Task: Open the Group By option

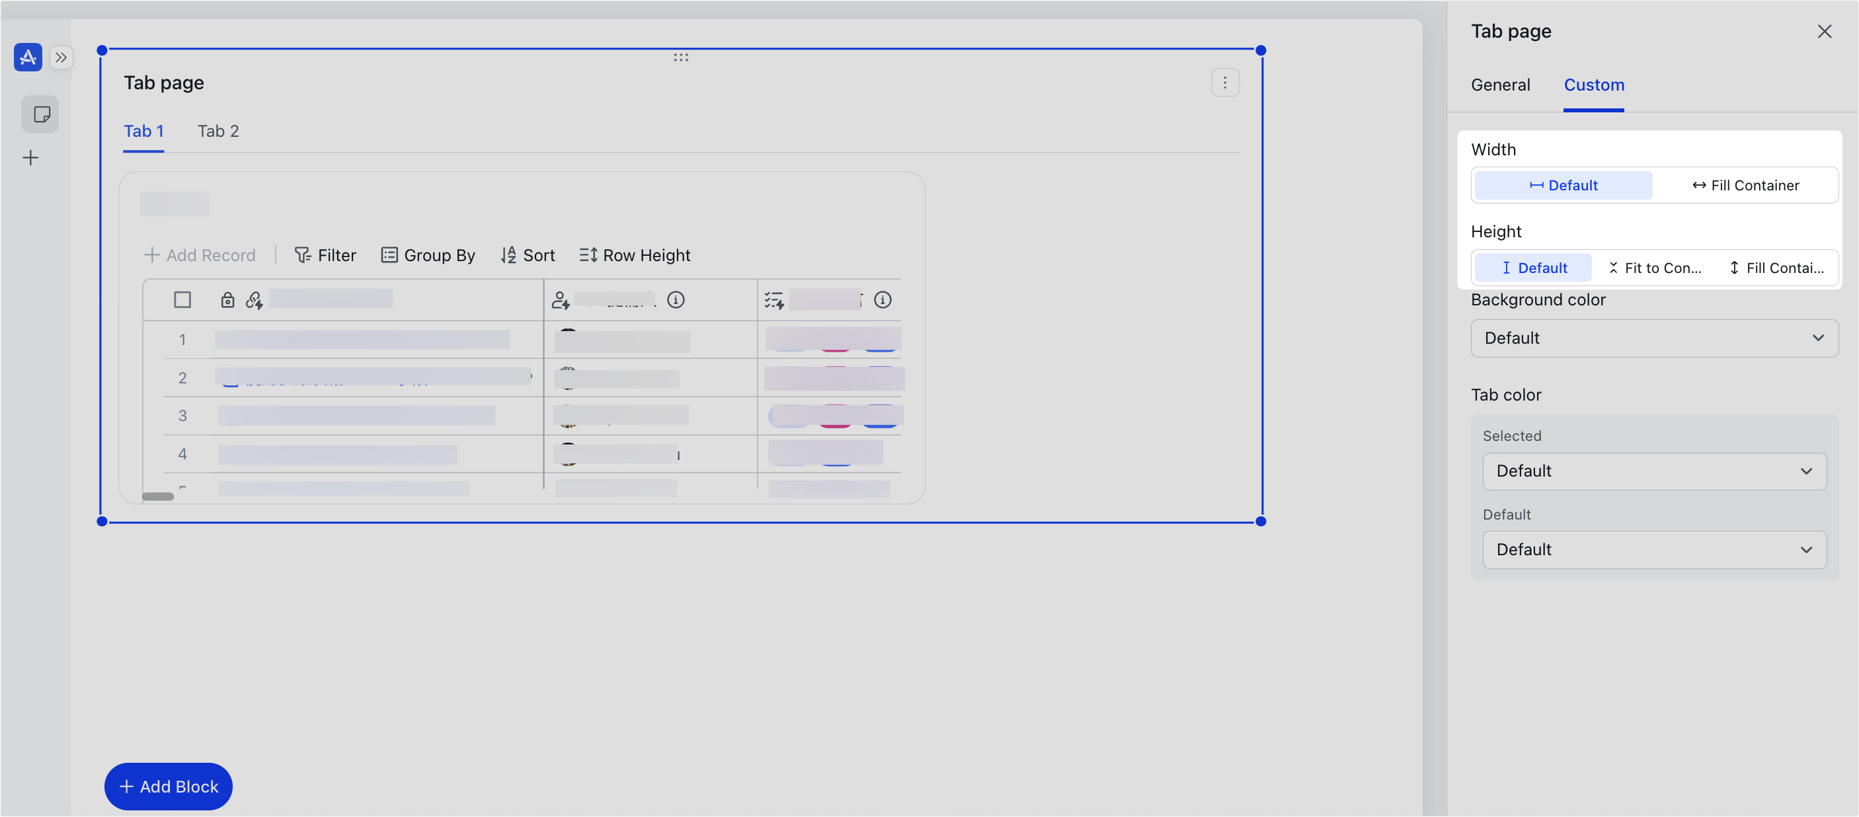Action: (428, 254)
